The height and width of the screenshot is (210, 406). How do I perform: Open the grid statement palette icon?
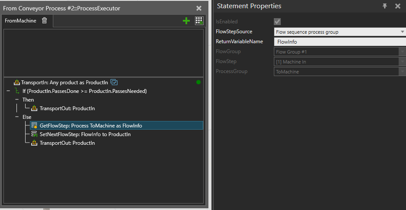click(199, 20)
